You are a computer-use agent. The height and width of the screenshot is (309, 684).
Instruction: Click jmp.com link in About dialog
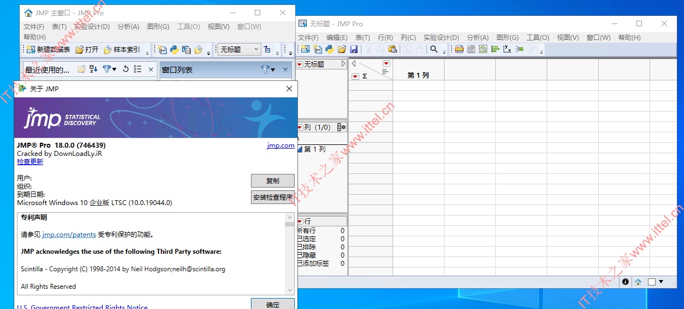tap(280, 145)
